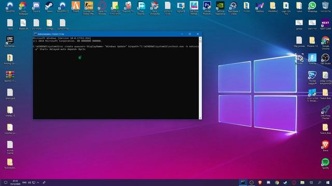Viewport: 332px width, 186px height.
Task: Select the Opera GX Browser desktop icon
Action: coord(102,8)
